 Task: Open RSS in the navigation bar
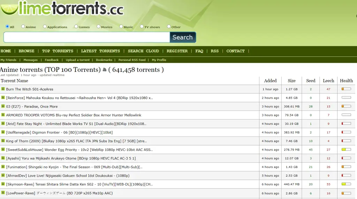215,51
